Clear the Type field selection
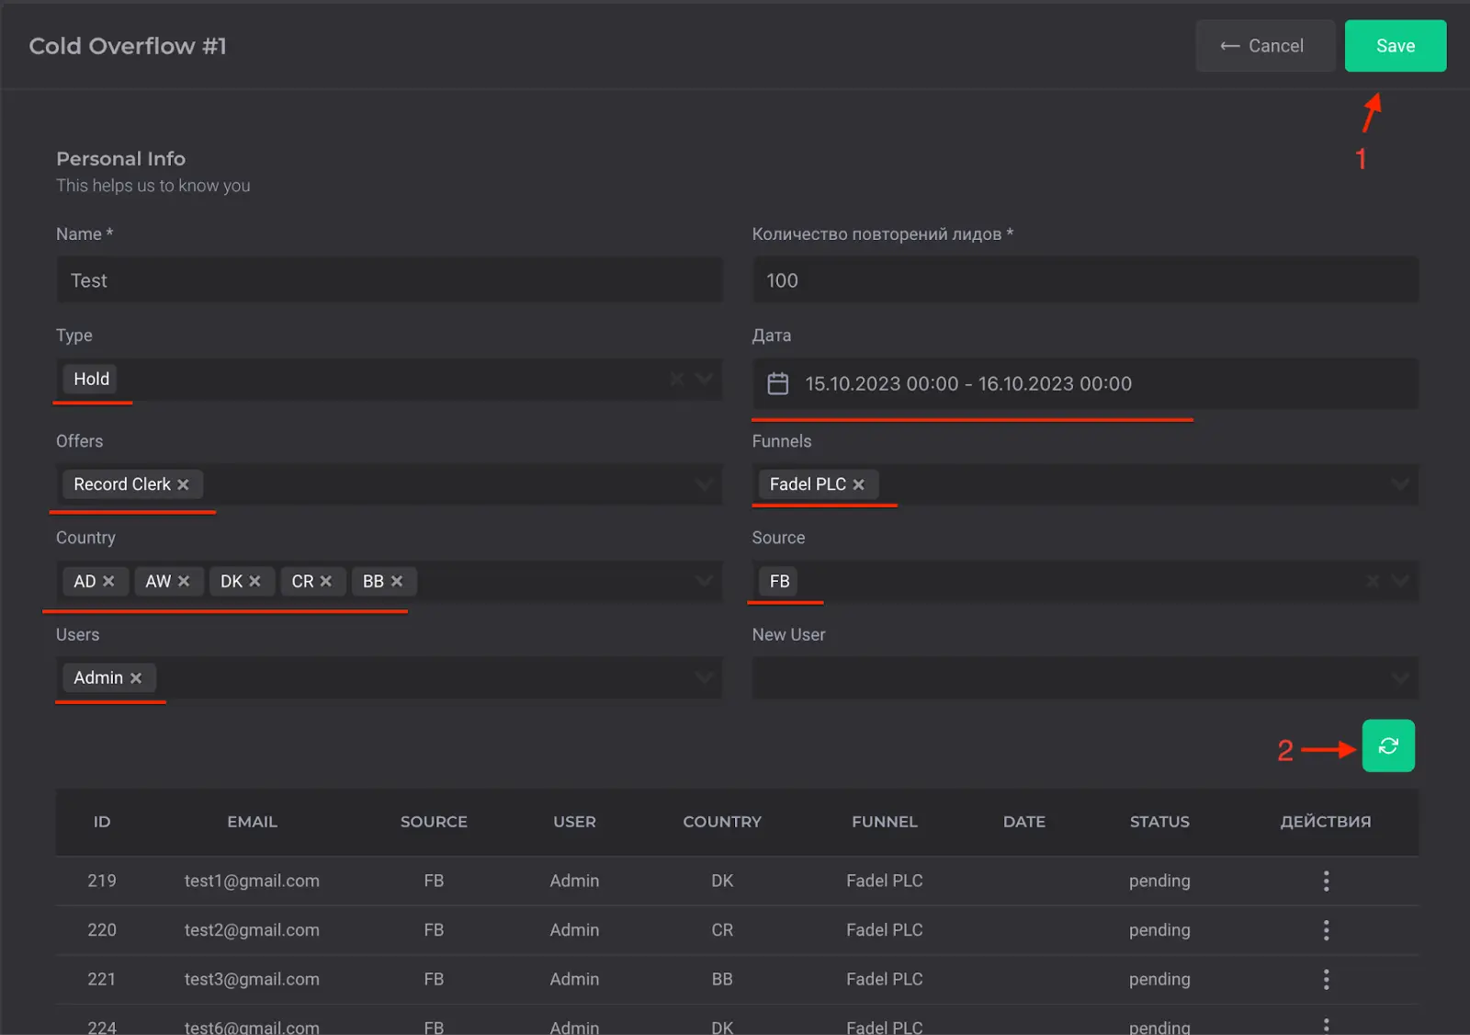This screenshot has width=1470, height=1035. (x=677, y=379)
